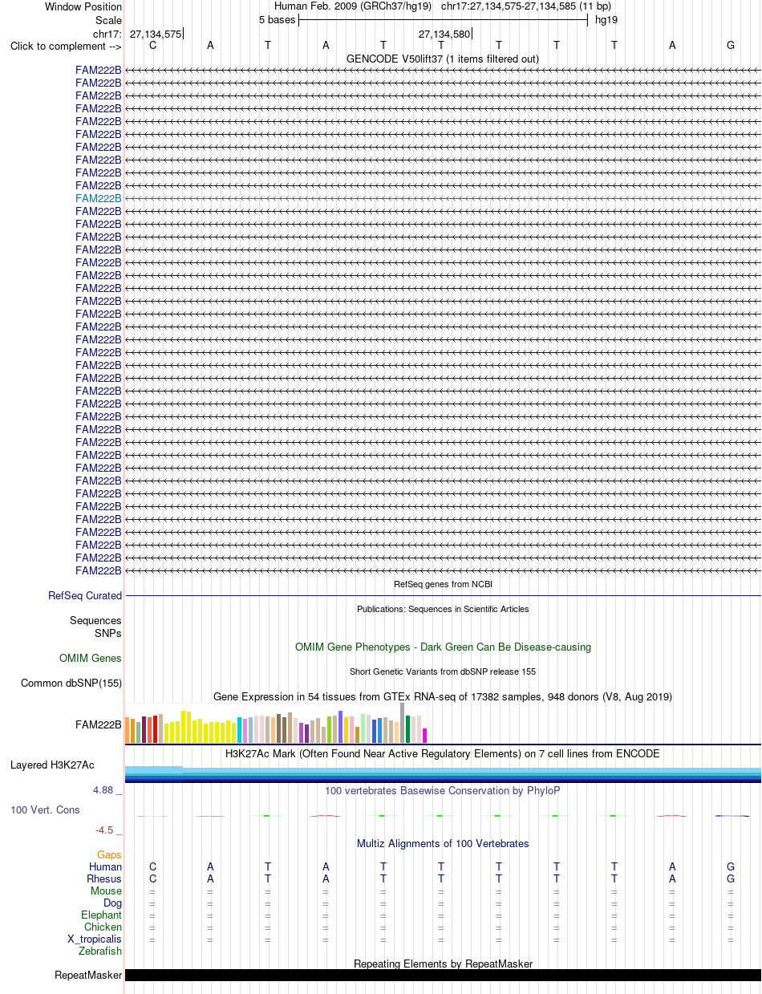Select the Rhesus species row label
Image resolution: width=762 pixels, height=994 pixels.
104,879
